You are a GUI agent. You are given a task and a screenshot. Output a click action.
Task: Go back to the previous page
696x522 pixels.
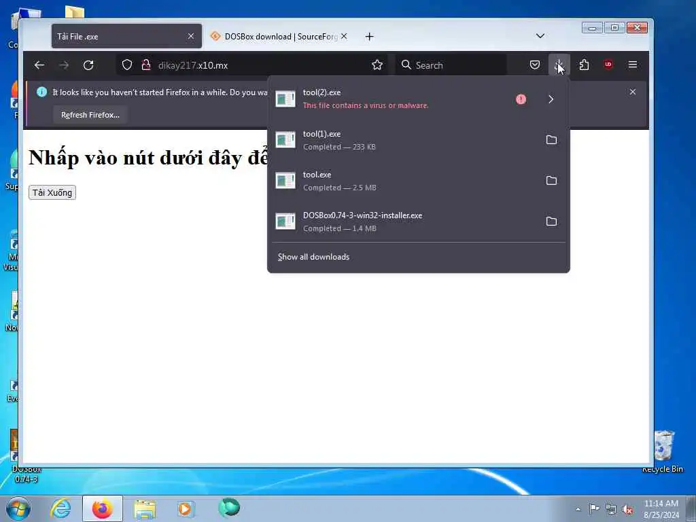click(39, 65)
